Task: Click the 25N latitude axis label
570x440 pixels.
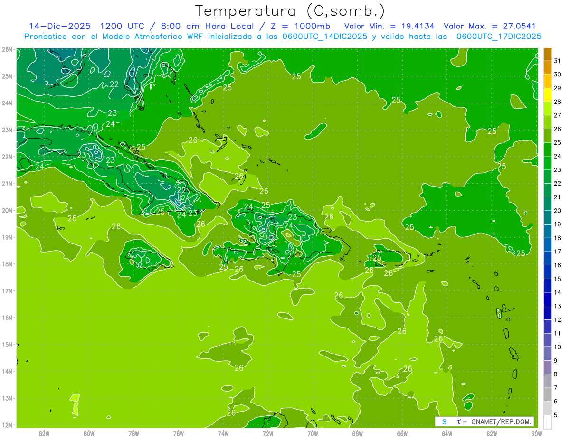Action: point(7,76)
